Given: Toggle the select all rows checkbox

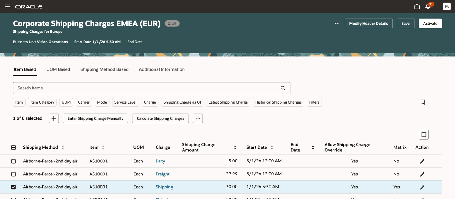Looking at the screenshot, I should (14, 147).
